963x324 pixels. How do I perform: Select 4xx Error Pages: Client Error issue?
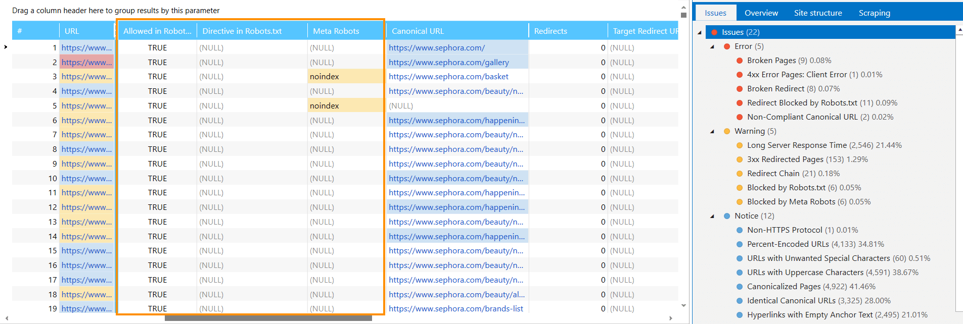[814, 74]
